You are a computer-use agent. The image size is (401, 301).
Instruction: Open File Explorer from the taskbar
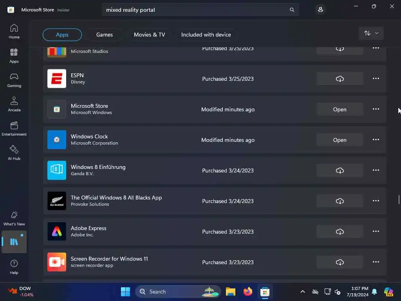tap(230, 292)
